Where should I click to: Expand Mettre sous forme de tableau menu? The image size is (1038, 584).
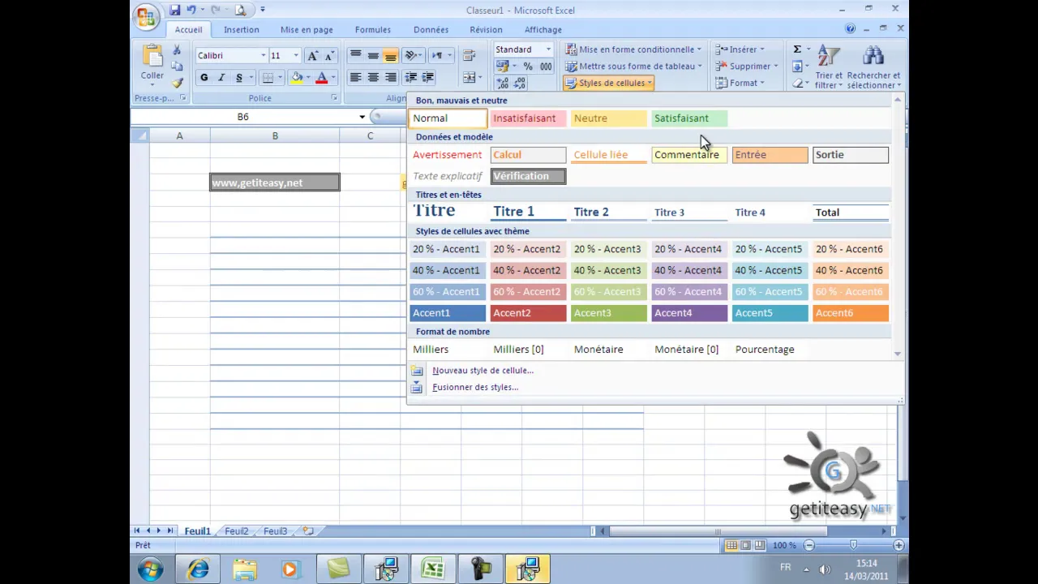coord(633,67)
